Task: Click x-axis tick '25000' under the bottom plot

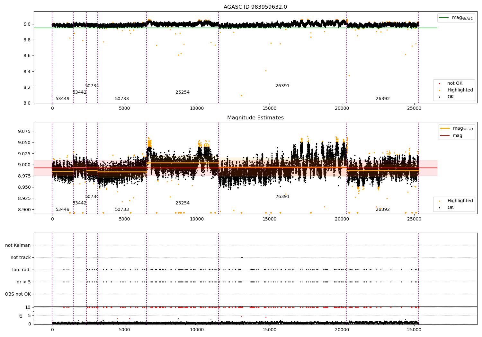Action: point(414,330)
